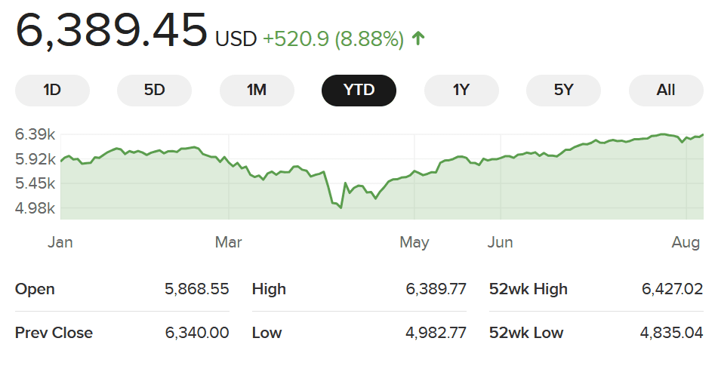The width and height of the screenshot is (718, 372).
Task: Click the May label on chart axis
Action: click(x=414, y=242)
